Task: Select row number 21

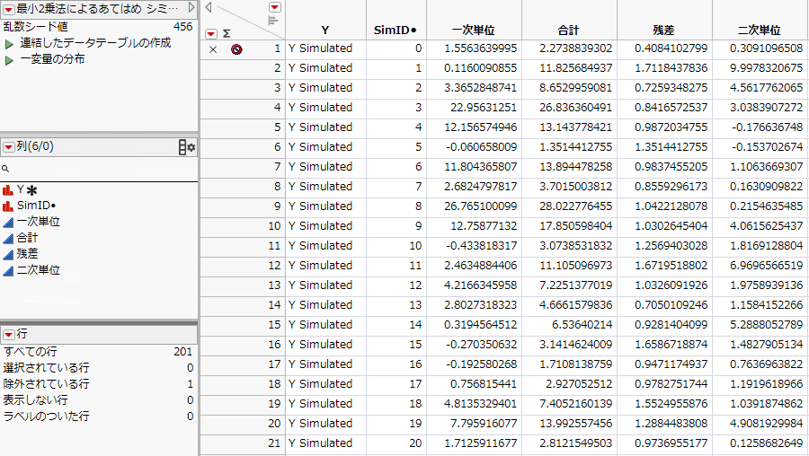Action: (x=274, y=443)
